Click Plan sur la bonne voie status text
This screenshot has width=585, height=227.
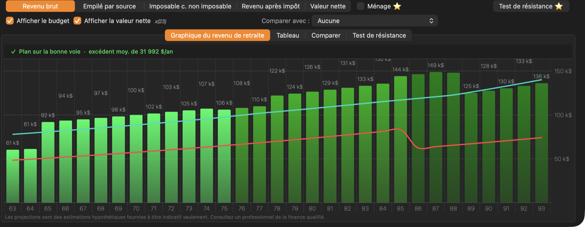[50, 51]
